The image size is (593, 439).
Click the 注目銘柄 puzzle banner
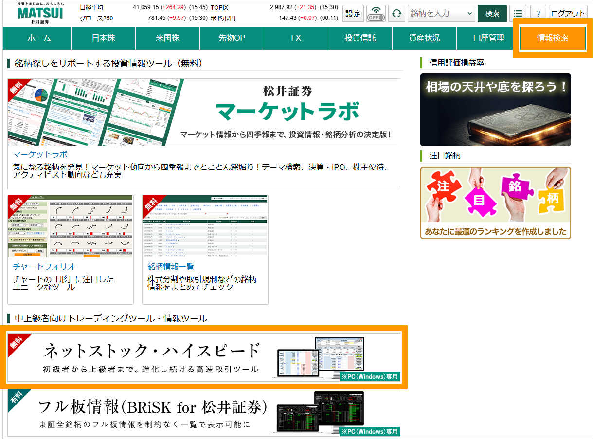pyautogui.click(x=496, y=203)
